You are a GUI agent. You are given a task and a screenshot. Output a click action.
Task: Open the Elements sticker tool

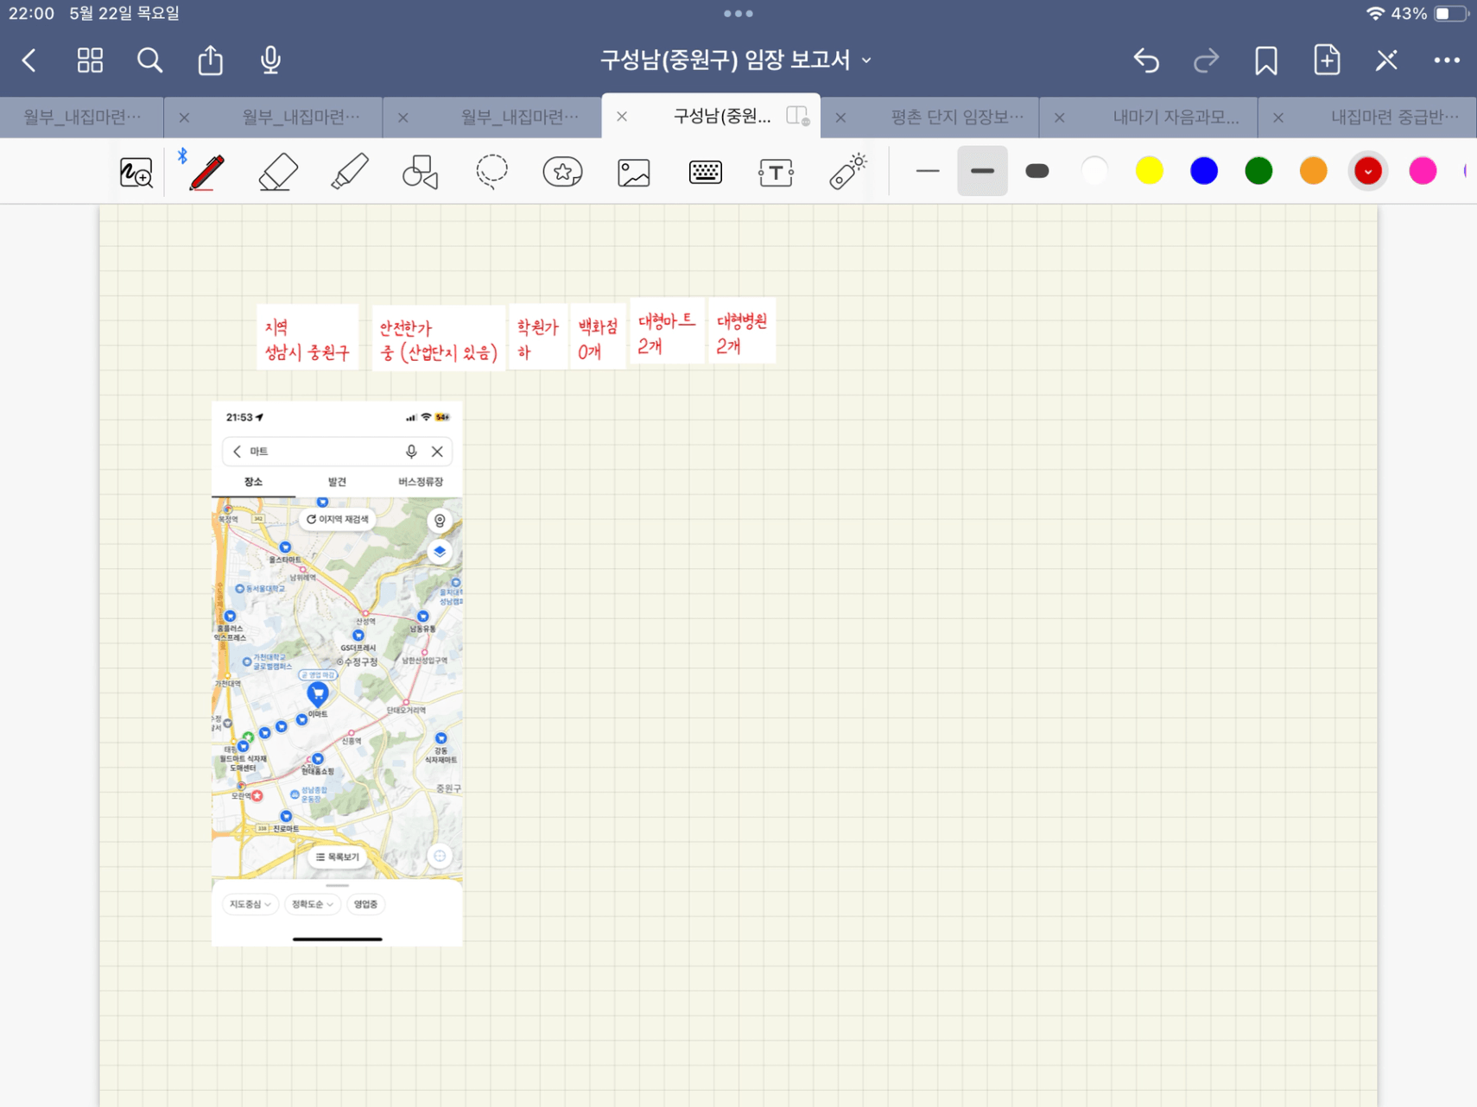click(x=562, y=172)
